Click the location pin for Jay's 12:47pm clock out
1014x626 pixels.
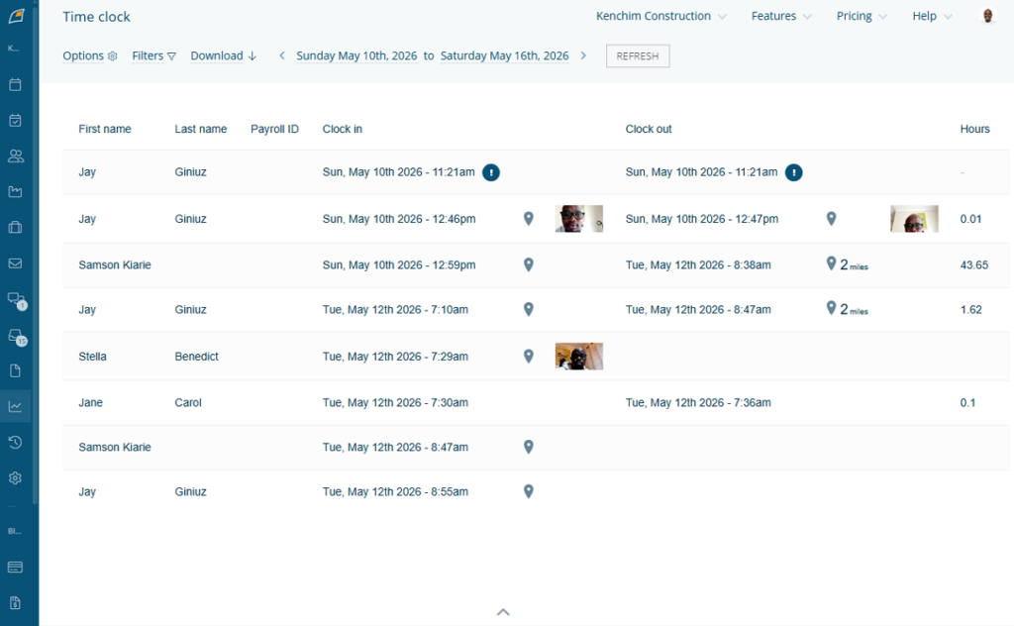coord(831,219)
